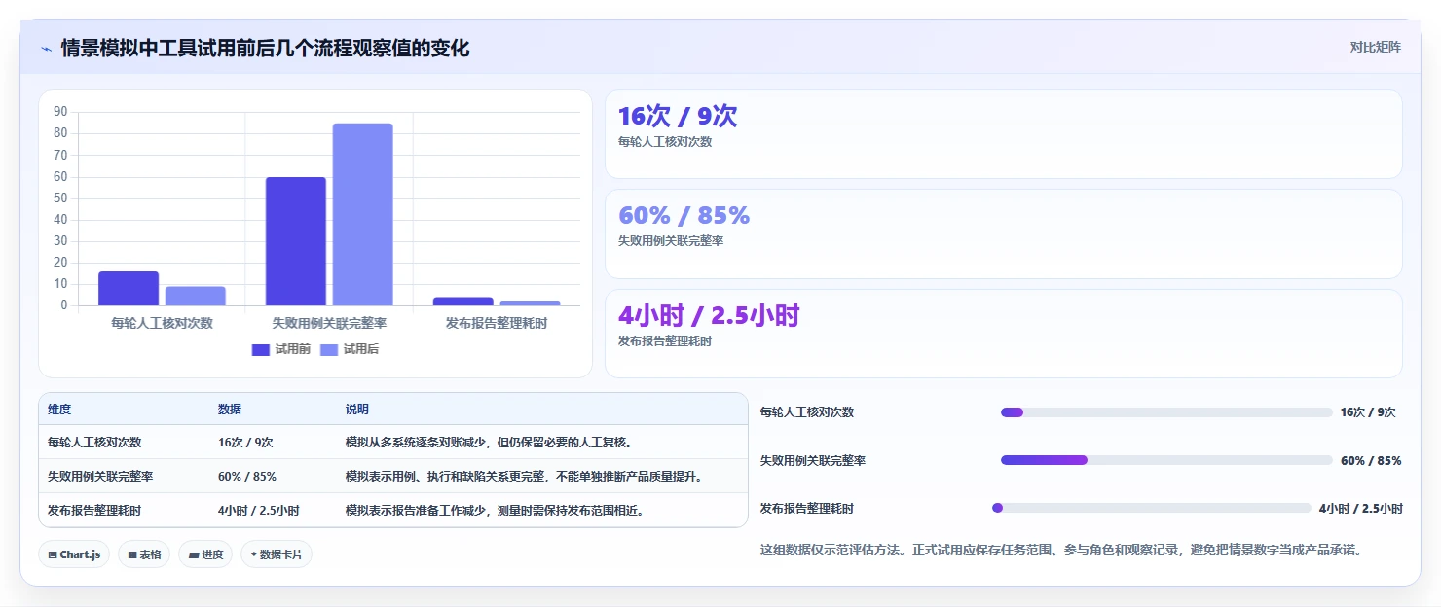Screen dimensions: 1441x607
Task: Click the 60% / 85% value after the progress bar
Action: pyautogui.click(x=1371, y=460)
